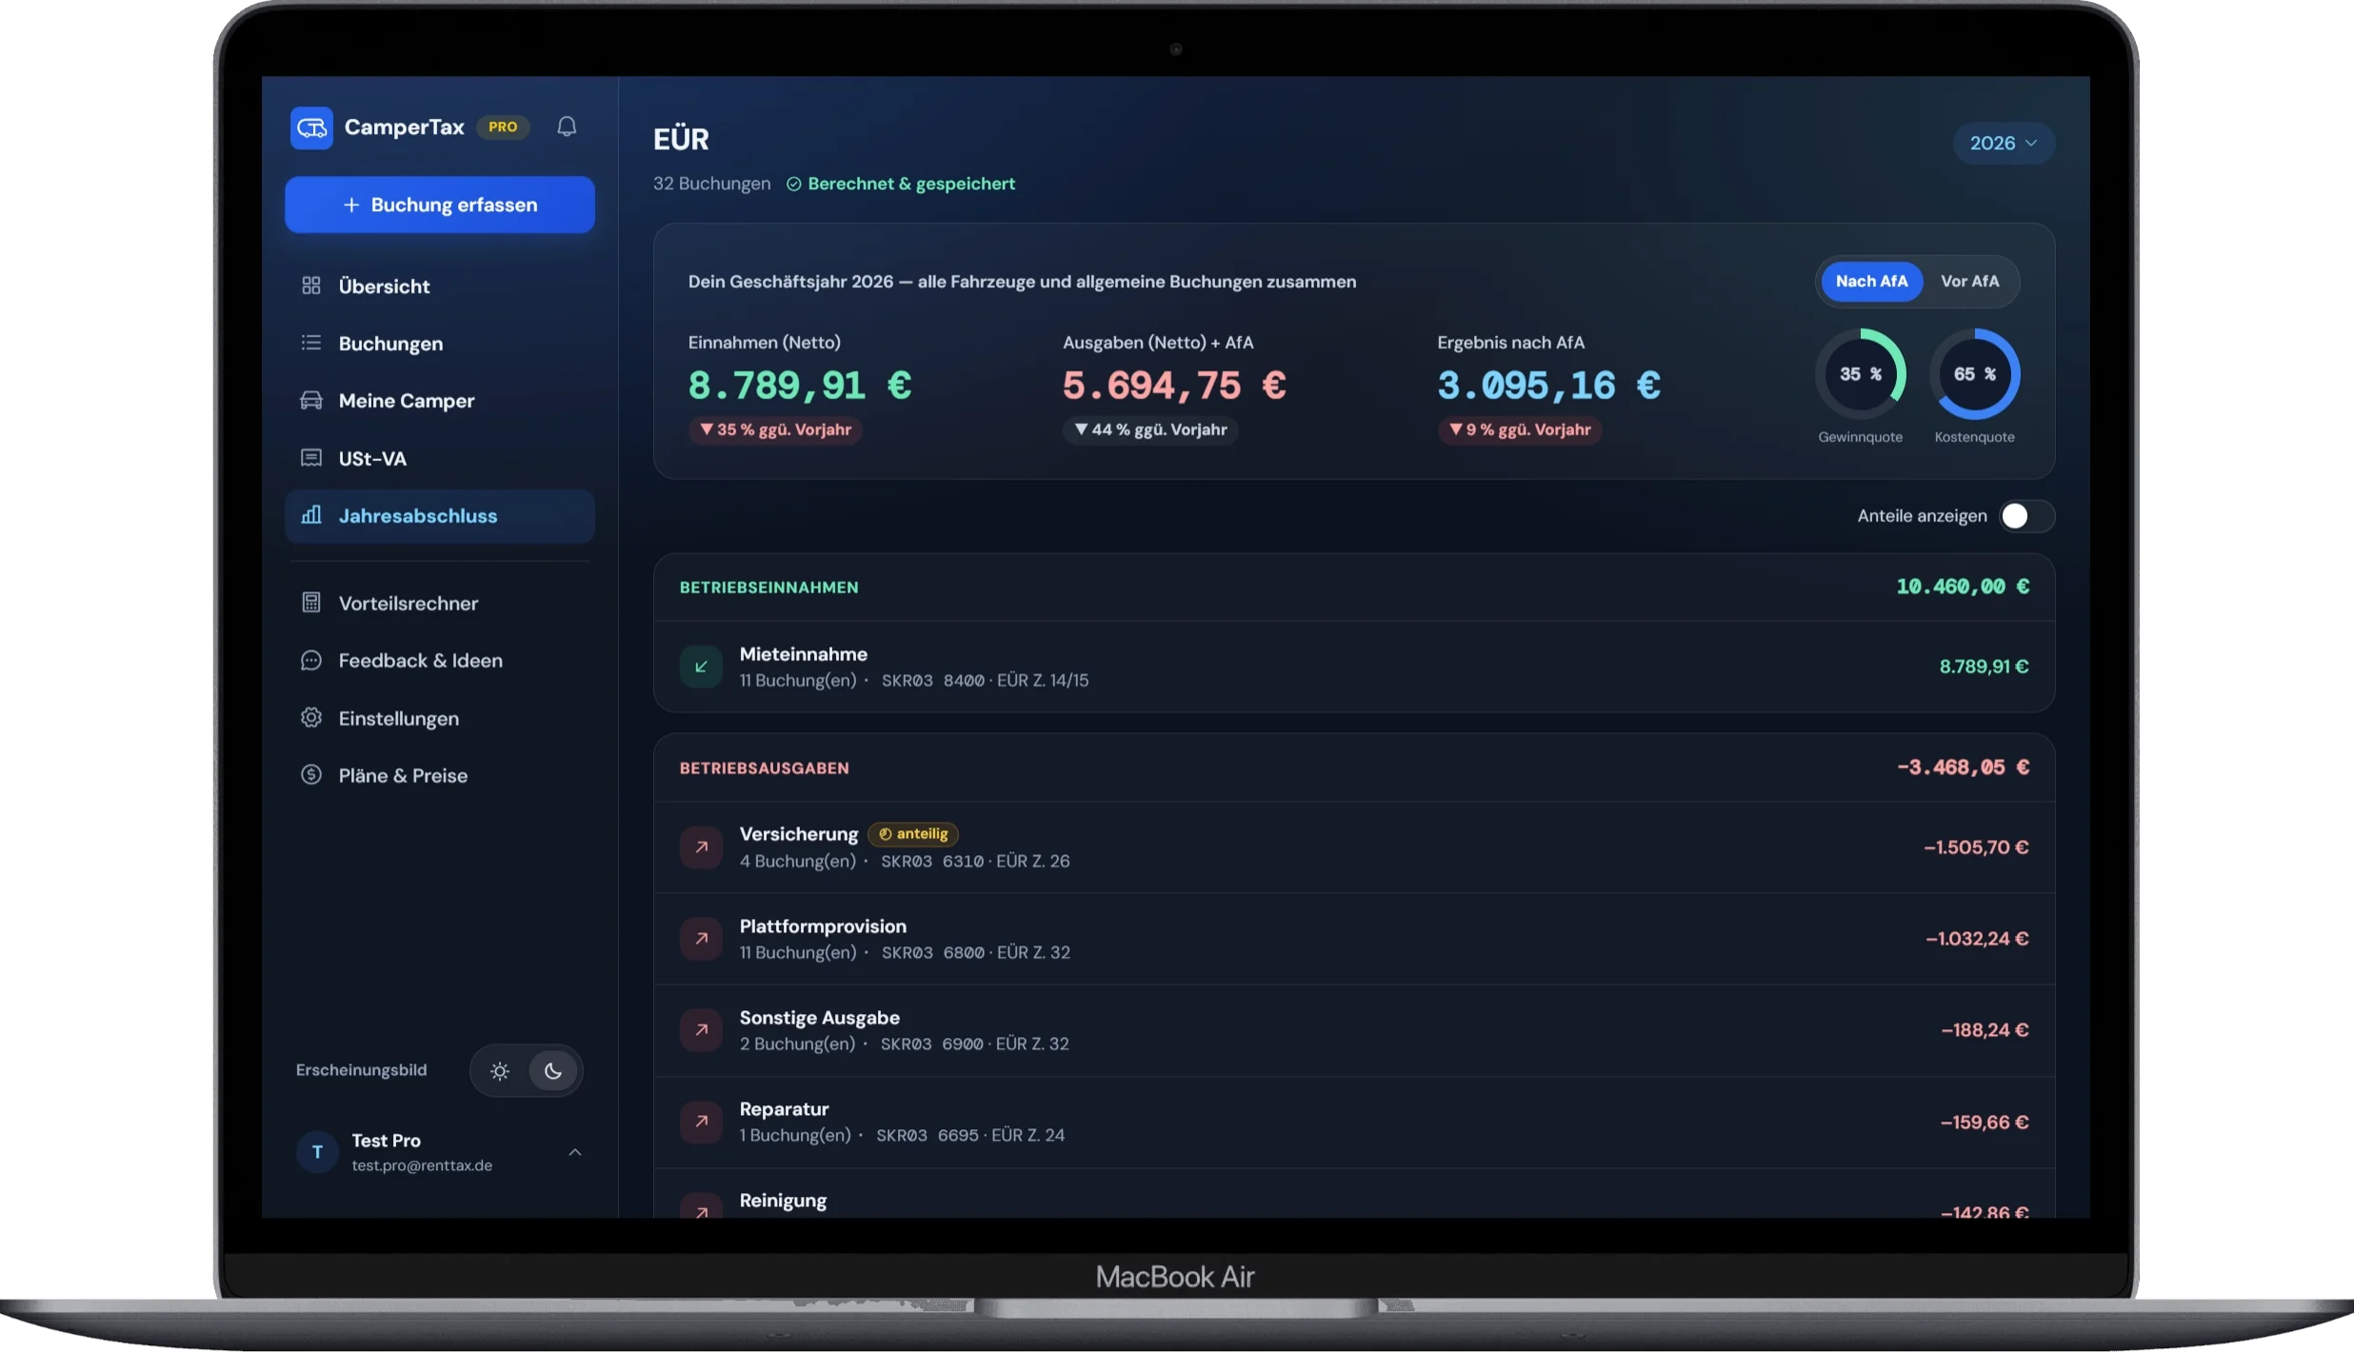The image size is (2354, 1352).
Task: Switch appearance to light mode
Action: click(499, 1071)
